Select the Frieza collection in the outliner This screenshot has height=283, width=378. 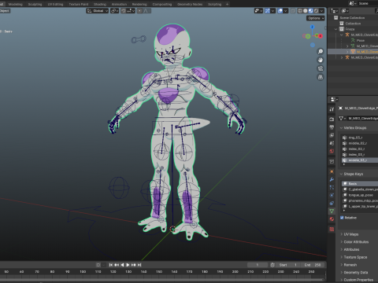[x=350, y=29]
